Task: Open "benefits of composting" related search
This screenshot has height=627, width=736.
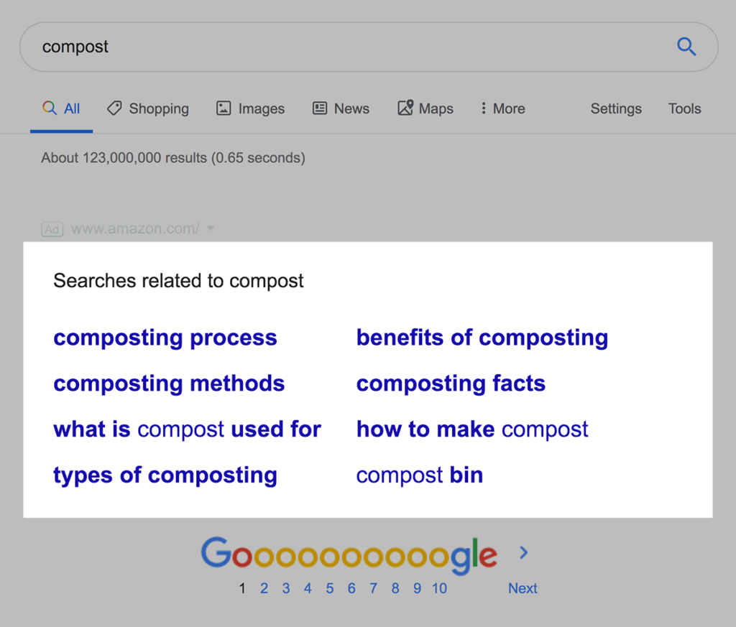Action: click(x=482, y=338)
